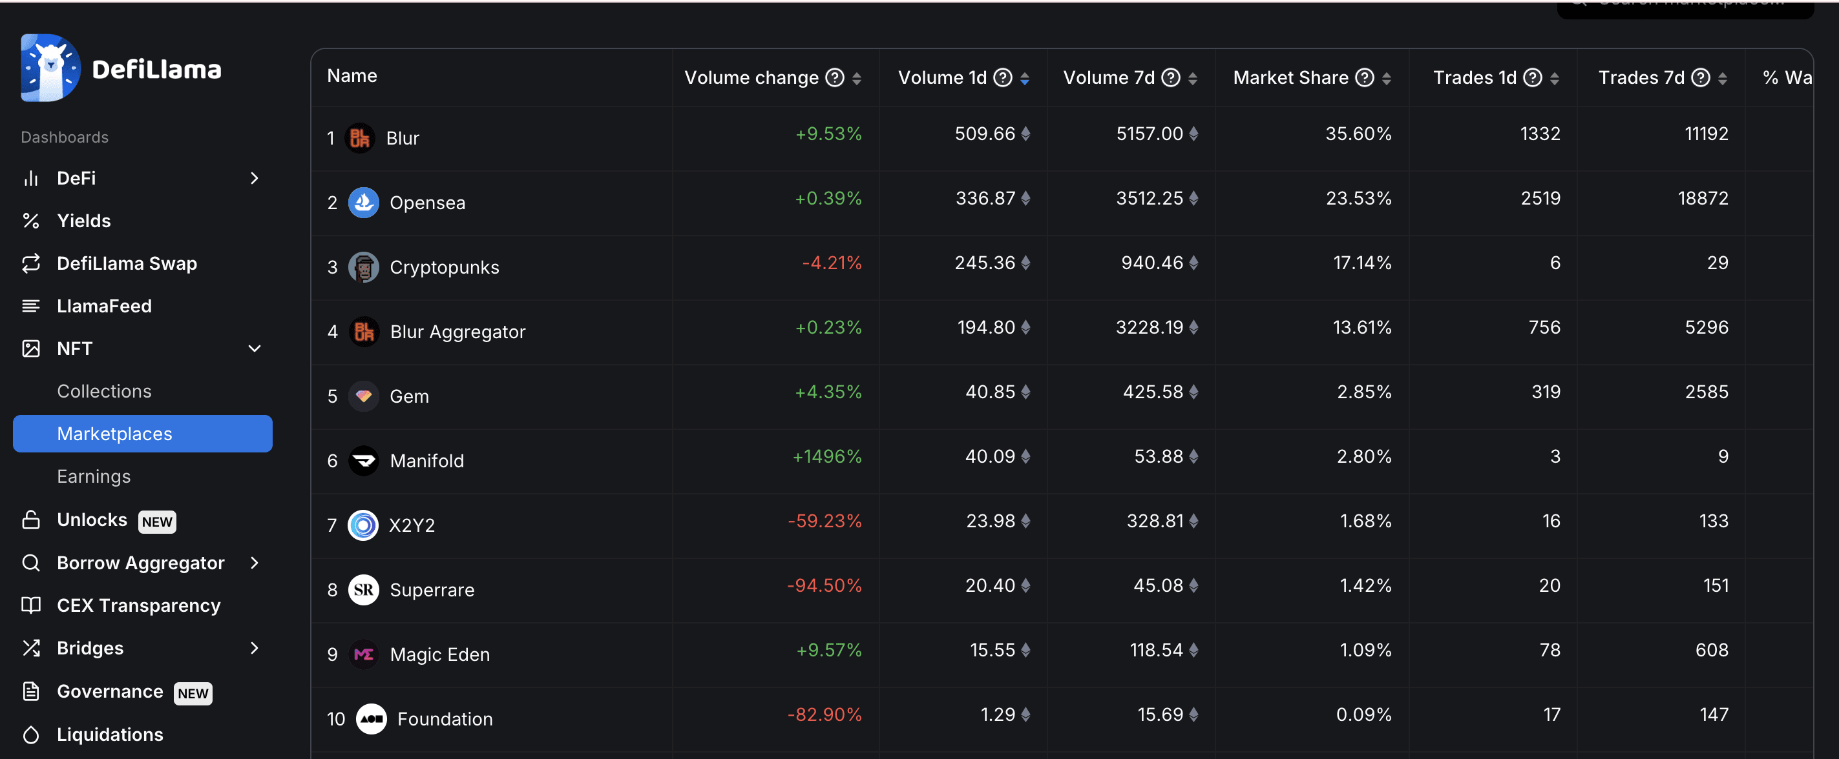Click the Gem marketplace logo
The image size is (1839, 759).
pyautogui.click(x=363, y=396)
